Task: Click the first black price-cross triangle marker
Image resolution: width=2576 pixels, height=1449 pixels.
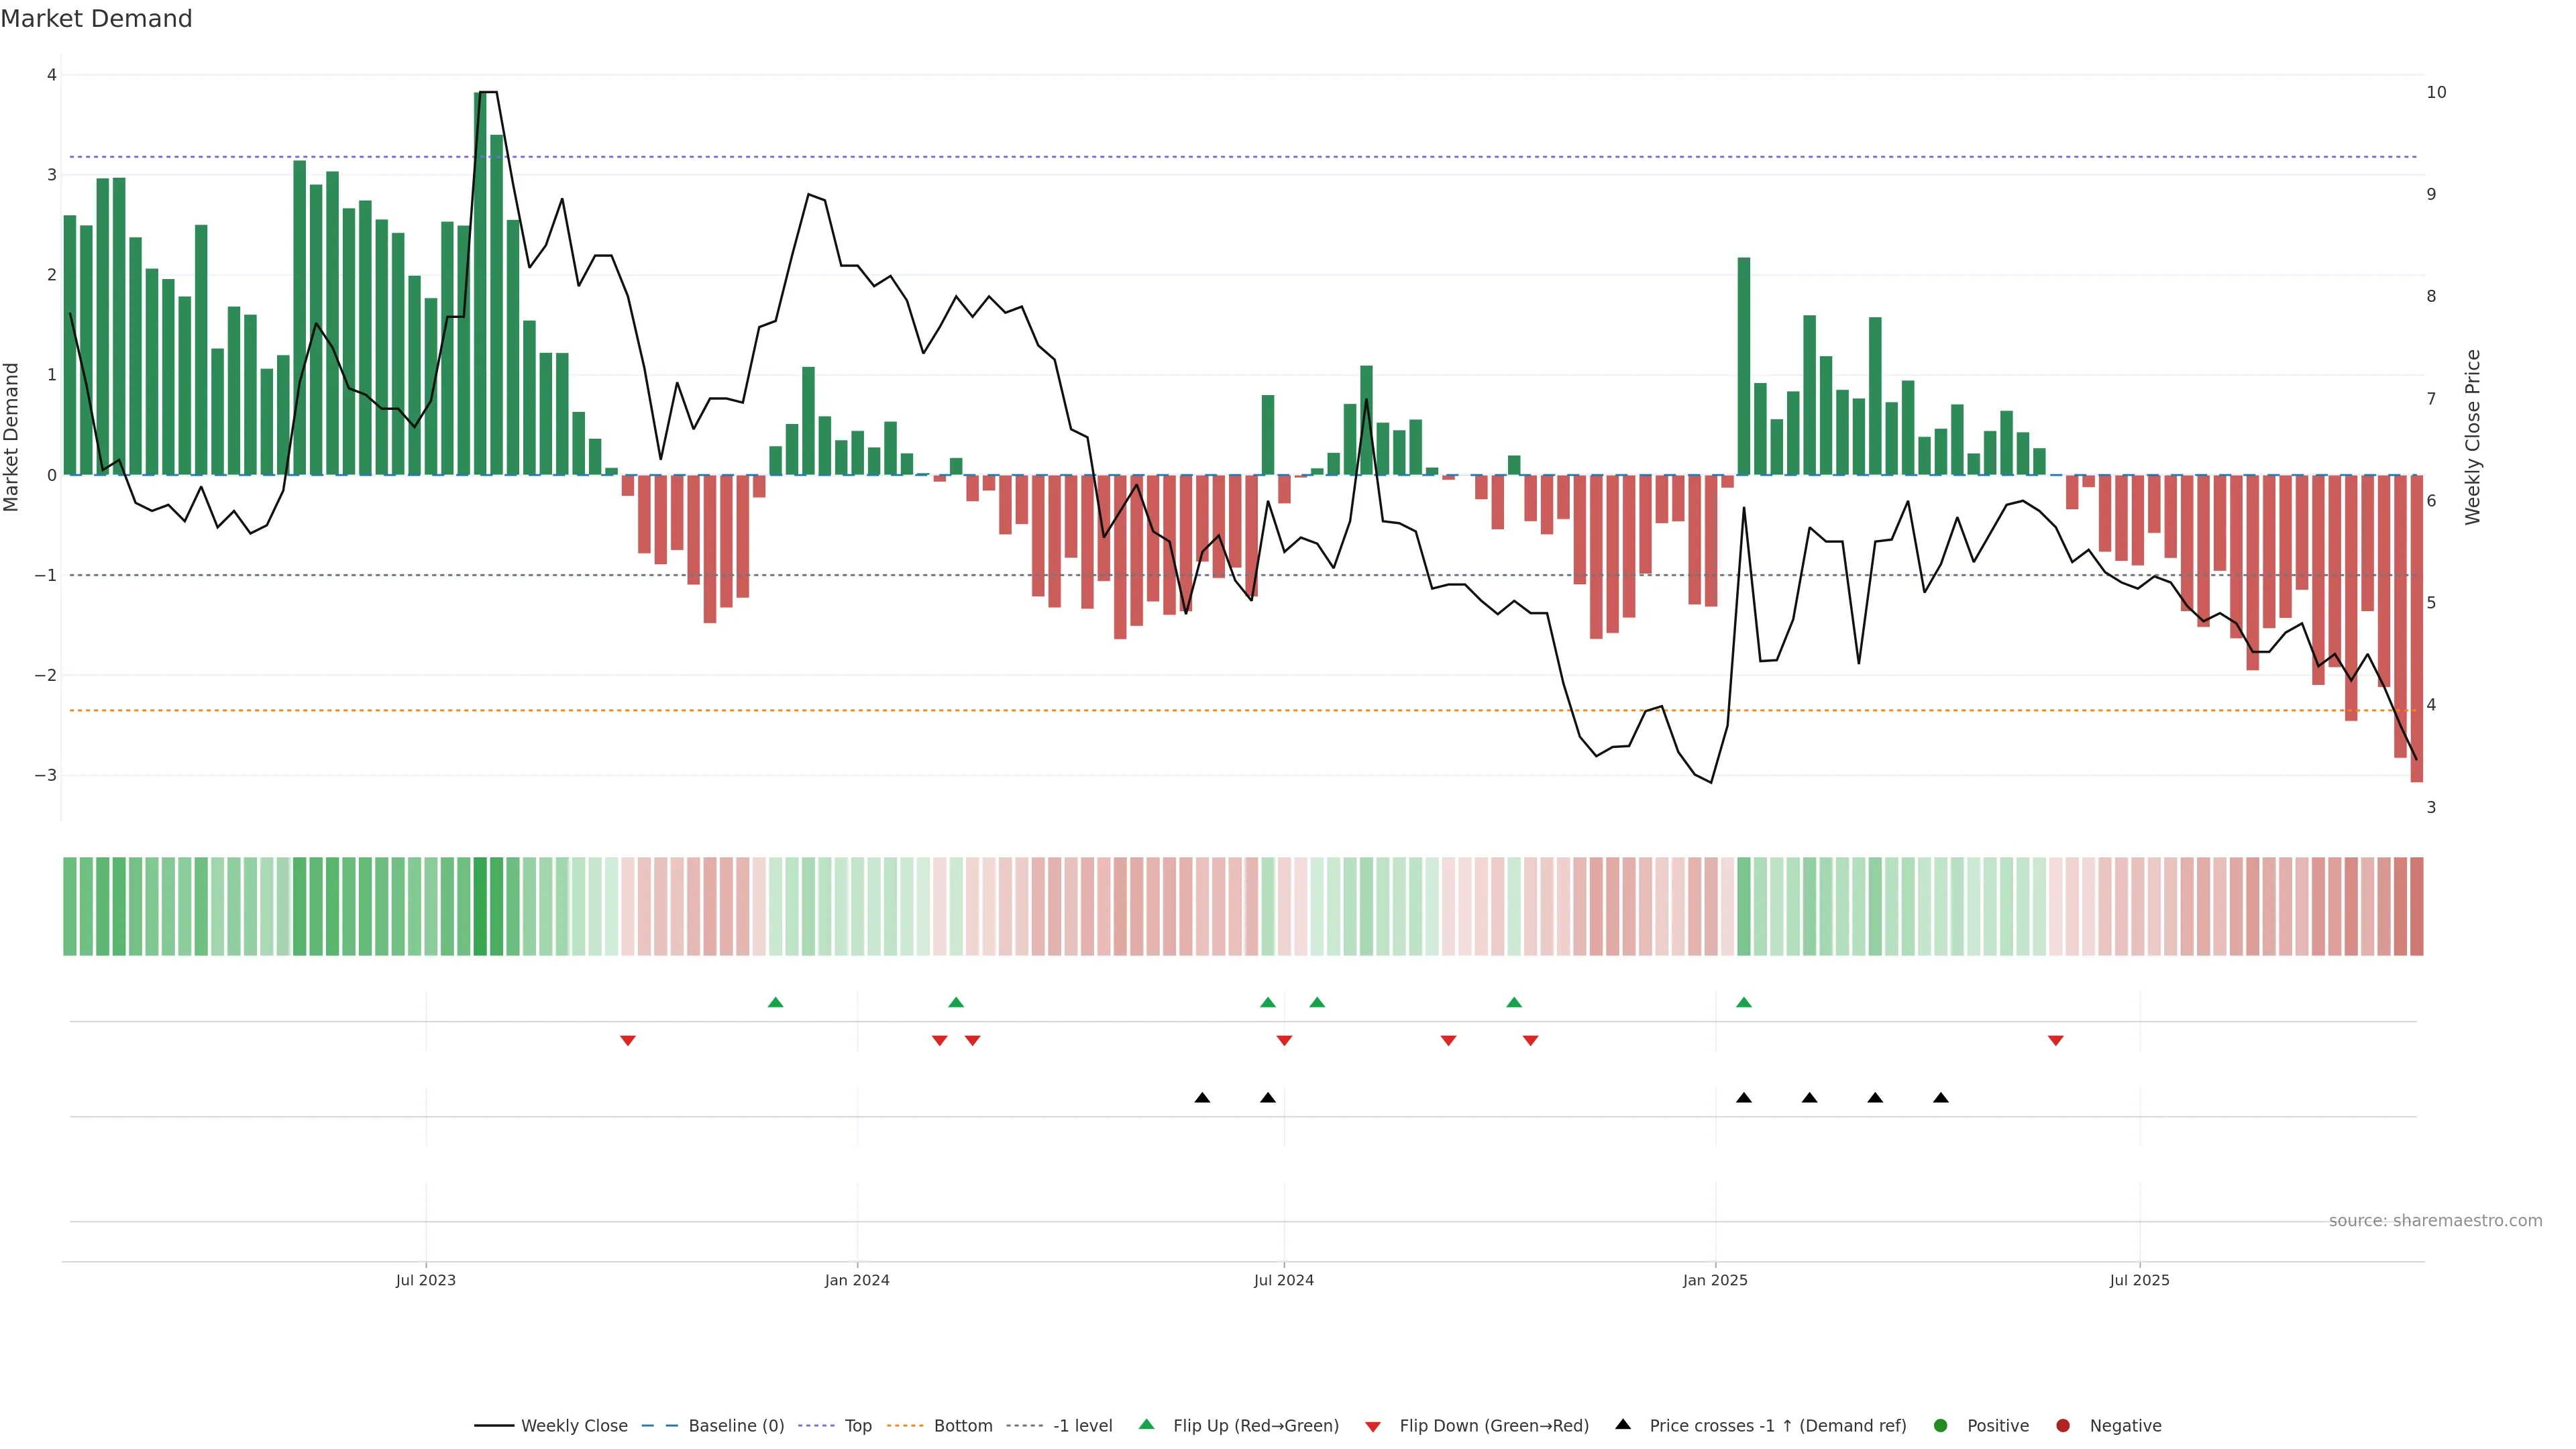Action: click(1202, 1098)
